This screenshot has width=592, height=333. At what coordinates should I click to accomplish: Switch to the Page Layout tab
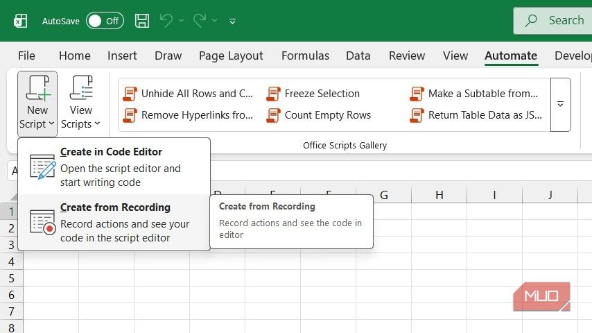(x=231, y=55)
